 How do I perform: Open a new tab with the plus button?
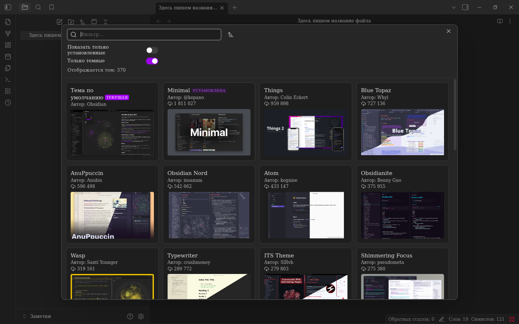235,8
